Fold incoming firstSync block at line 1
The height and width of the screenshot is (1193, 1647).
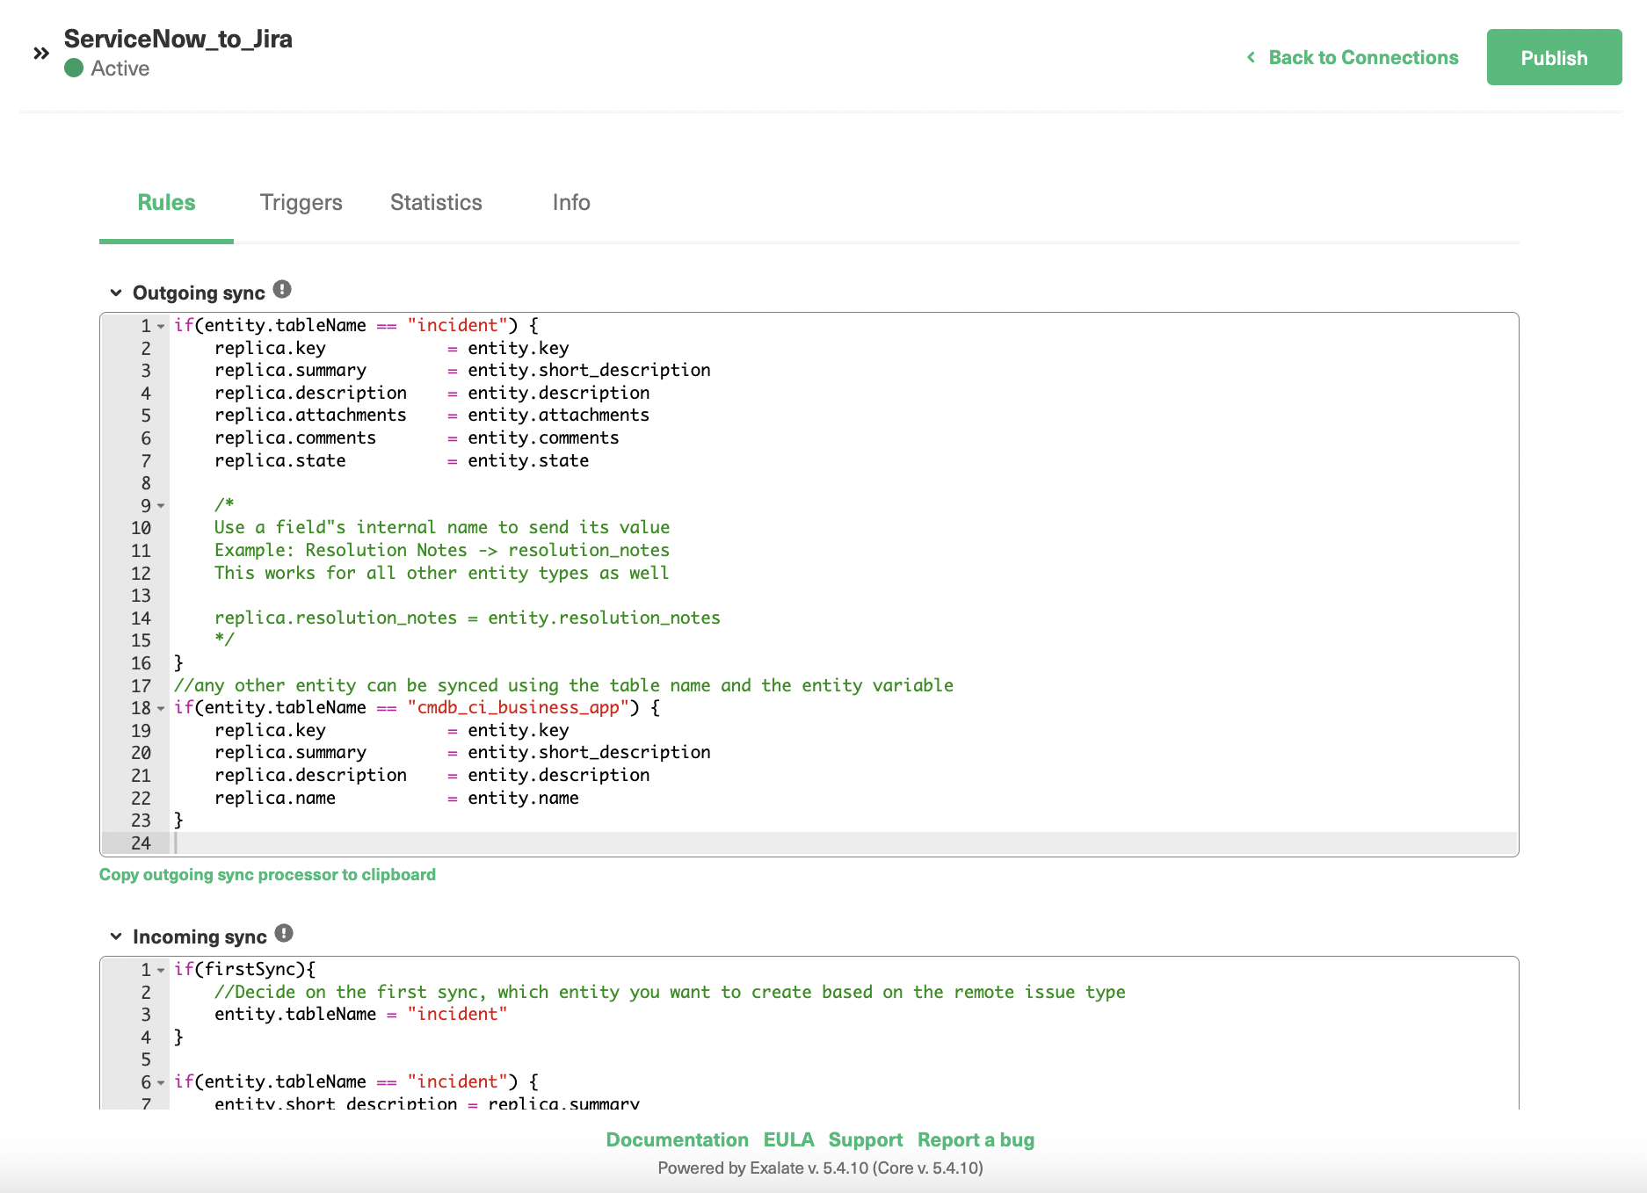pos(161,970)
